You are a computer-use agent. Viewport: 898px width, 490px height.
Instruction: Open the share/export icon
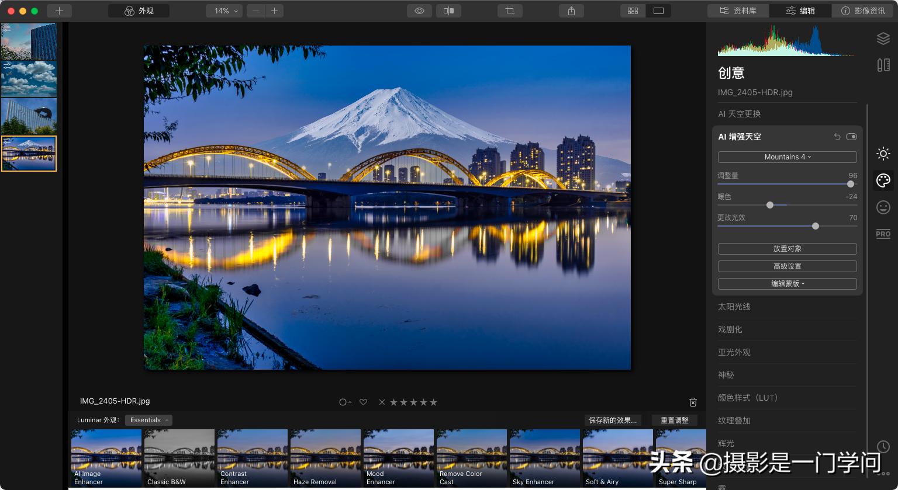click(571, 11)
